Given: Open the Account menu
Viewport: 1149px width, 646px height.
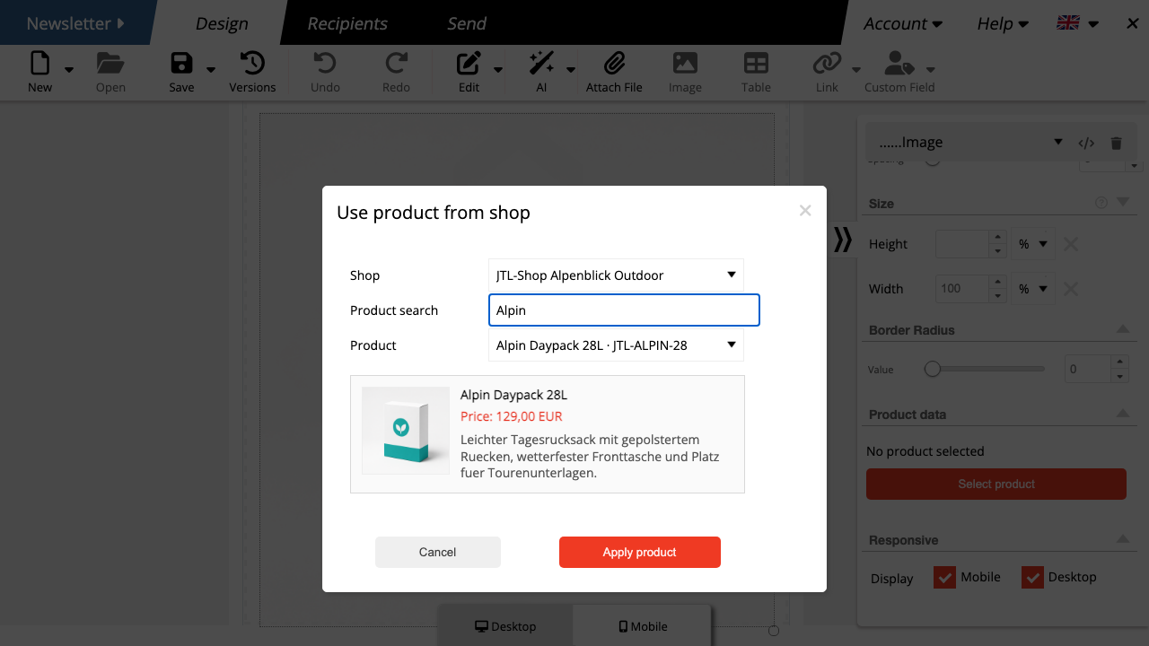Looking at the screenshot, I should (903, 23).
